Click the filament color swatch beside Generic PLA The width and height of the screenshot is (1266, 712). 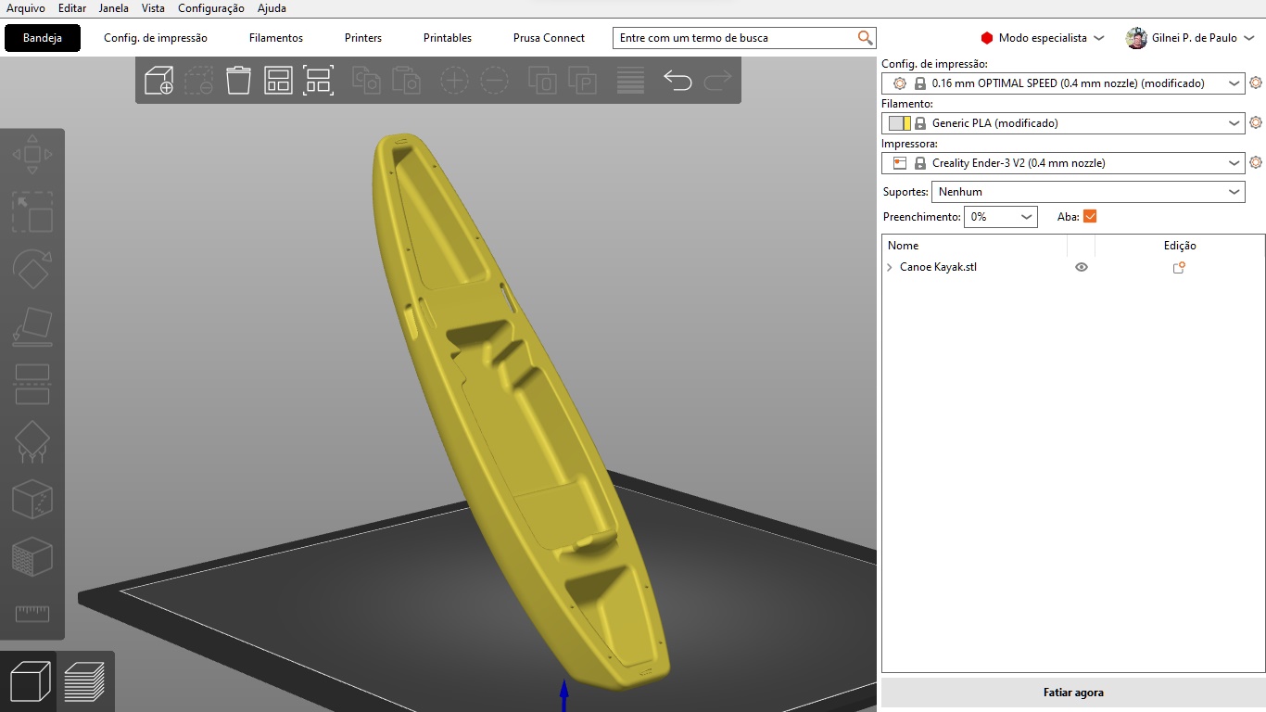point(899,123)
